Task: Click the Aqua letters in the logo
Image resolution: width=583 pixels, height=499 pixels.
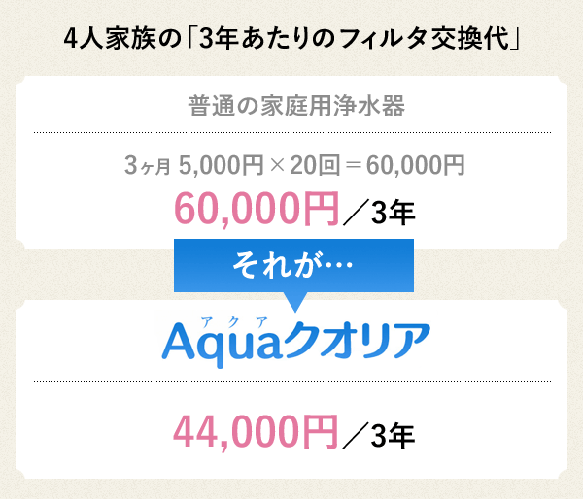Action: coord(222,345)
